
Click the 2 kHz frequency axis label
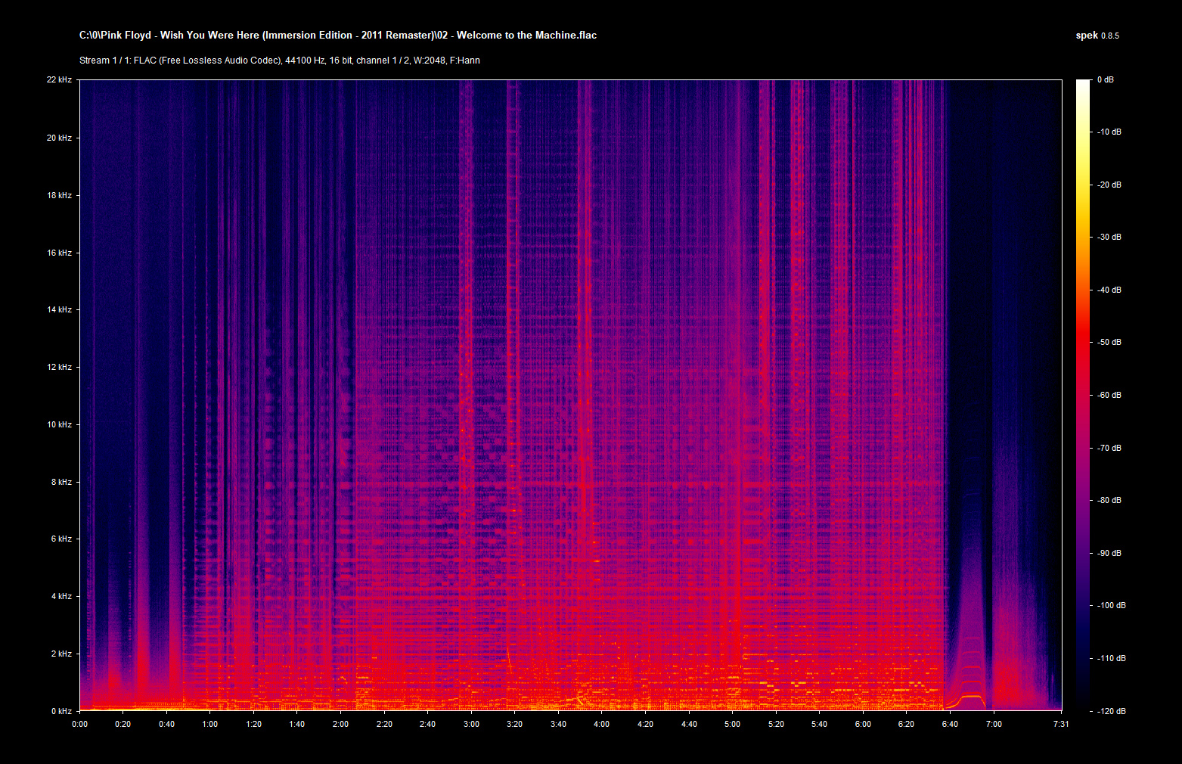tap(60, 654)
